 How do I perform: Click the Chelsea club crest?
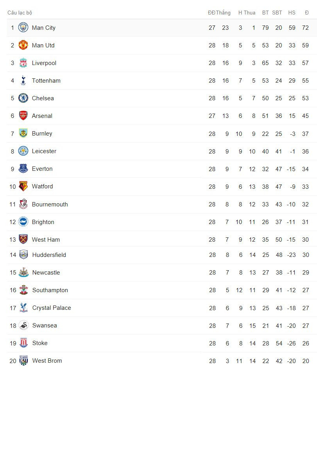pyautogui.click(x=23, y=98)
